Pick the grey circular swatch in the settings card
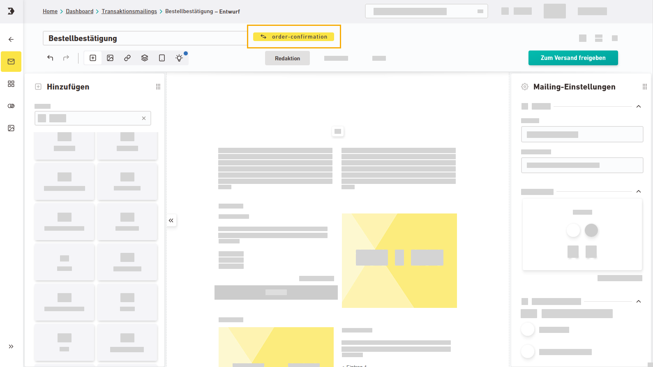Screen dimensions: 653x367 click(x=591, y=230)
